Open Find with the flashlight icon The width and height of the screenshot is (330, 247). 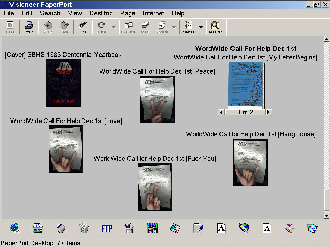tap(83, 27)
